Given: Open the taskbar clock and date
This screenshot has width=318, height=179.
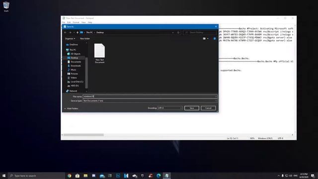Looking at the screenshot, I should point(304,176).
